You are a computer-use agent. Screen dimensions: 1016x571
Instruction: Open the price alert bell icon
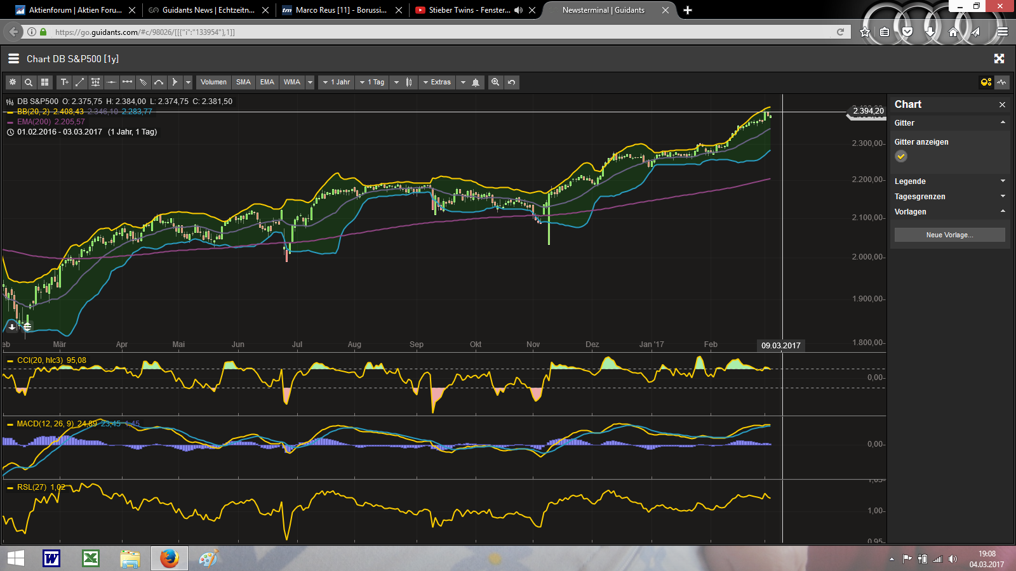coord(474,82)
